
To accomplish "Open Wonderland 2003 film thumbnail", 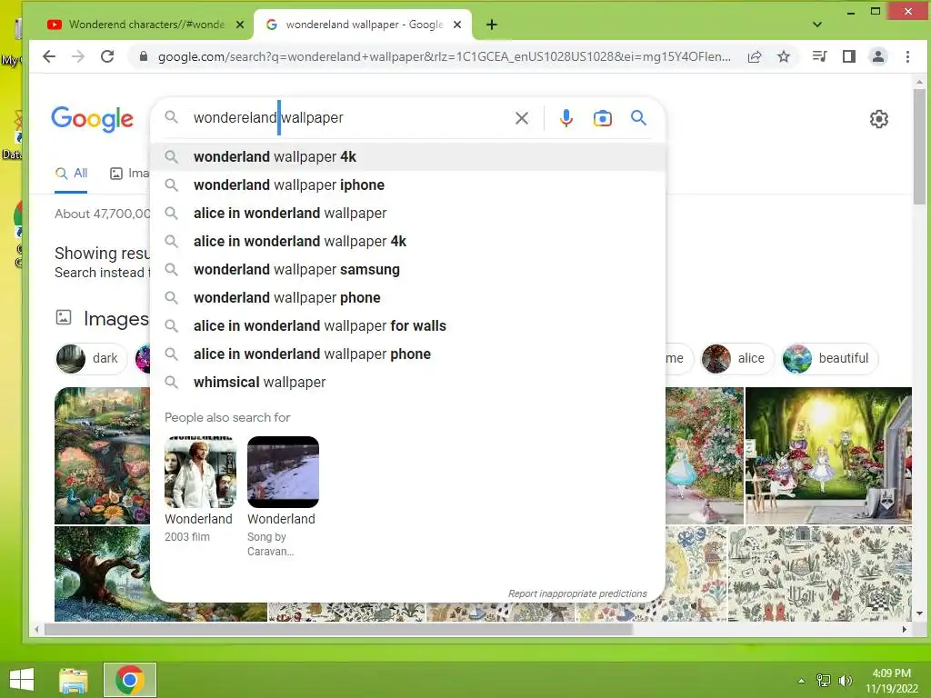I will (200, 472).
